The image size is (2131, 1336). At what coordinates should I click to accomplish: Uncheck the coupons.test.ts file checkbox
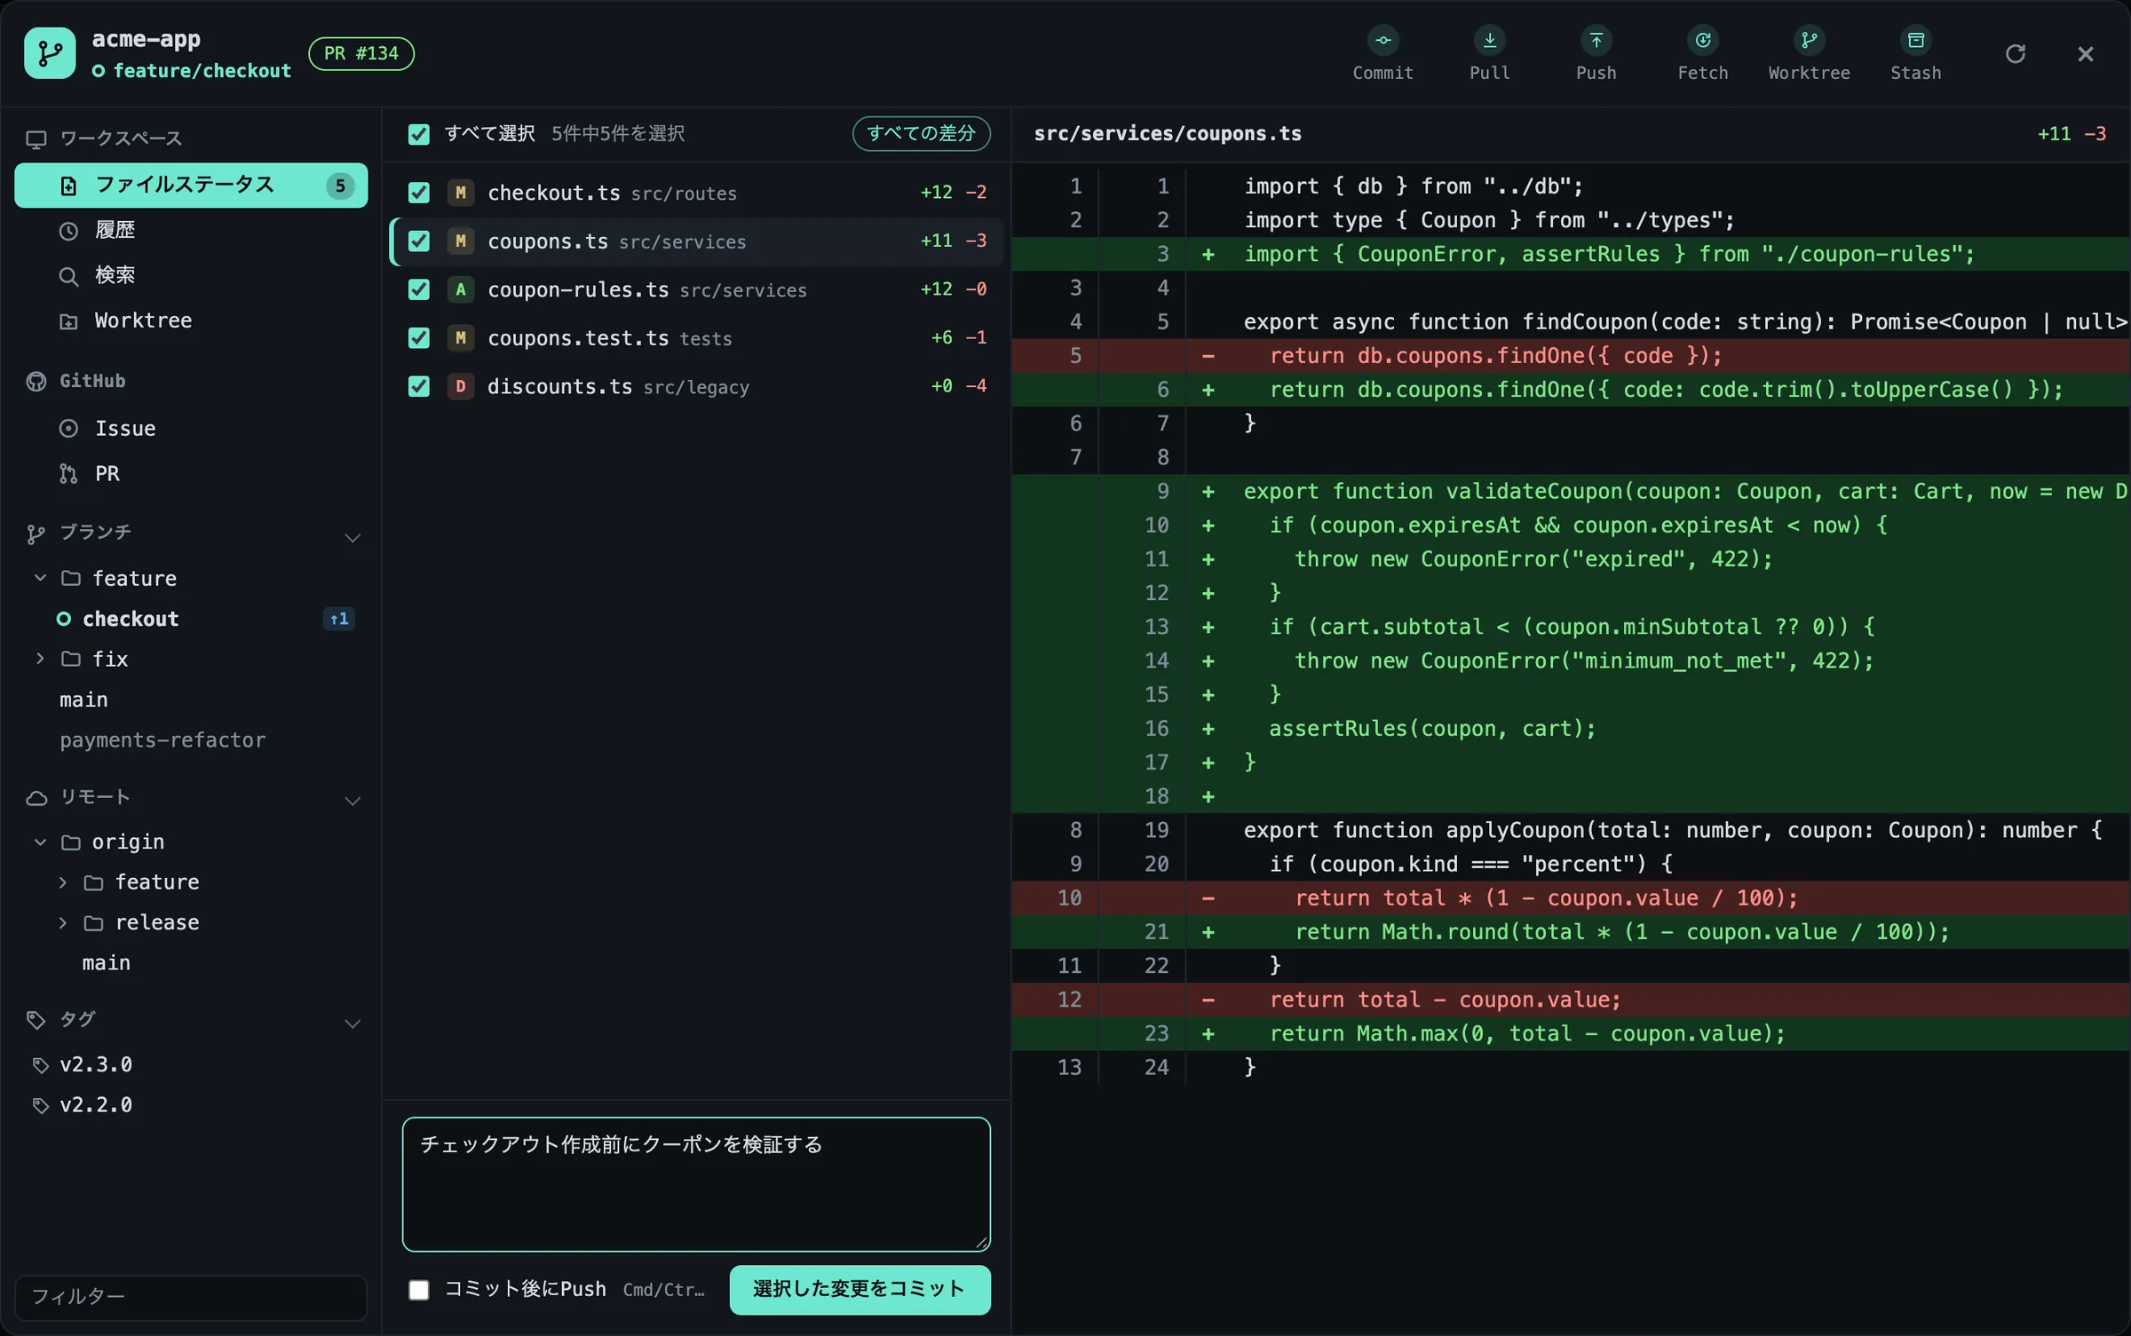click(418, 338)
